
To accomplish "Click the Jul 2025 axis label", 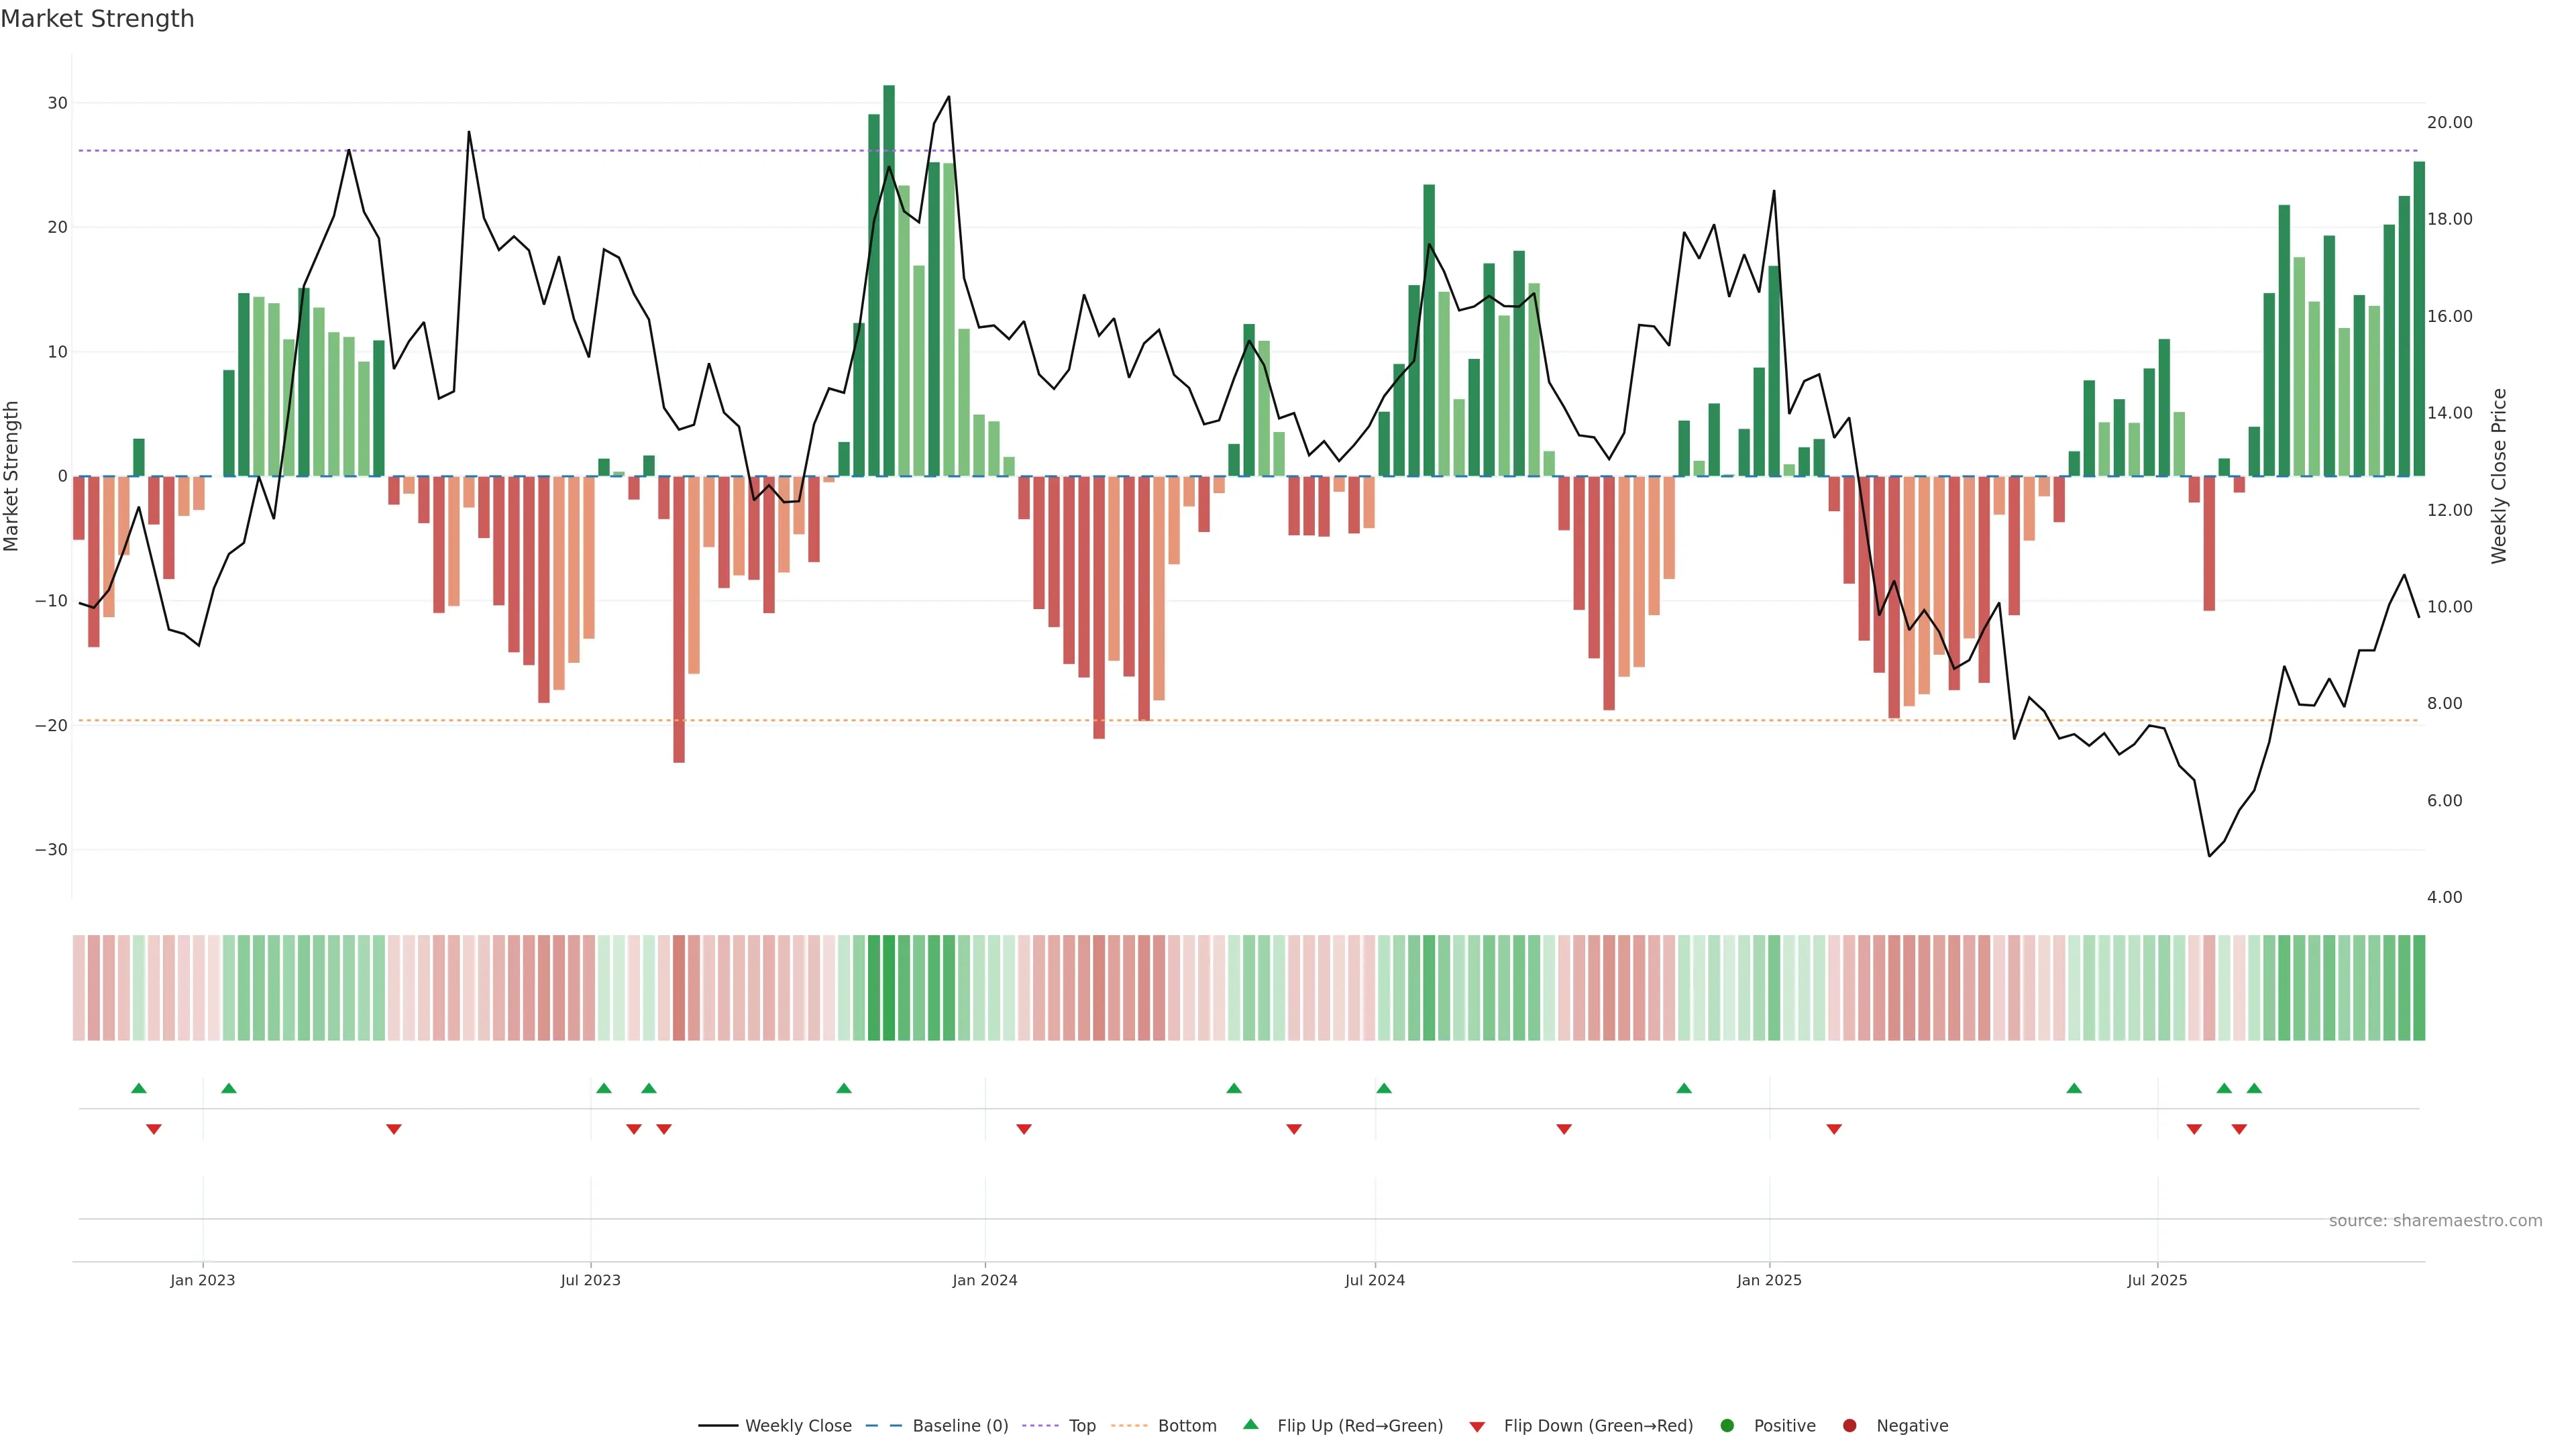I will 2157,1280.
